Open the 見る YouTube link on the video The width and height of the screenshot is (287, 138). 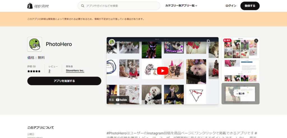tap(118, 100)
